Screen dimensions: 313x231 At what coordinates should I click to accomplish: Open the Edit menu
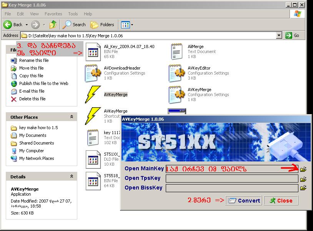pyautogui.click(x=20, y=14)
